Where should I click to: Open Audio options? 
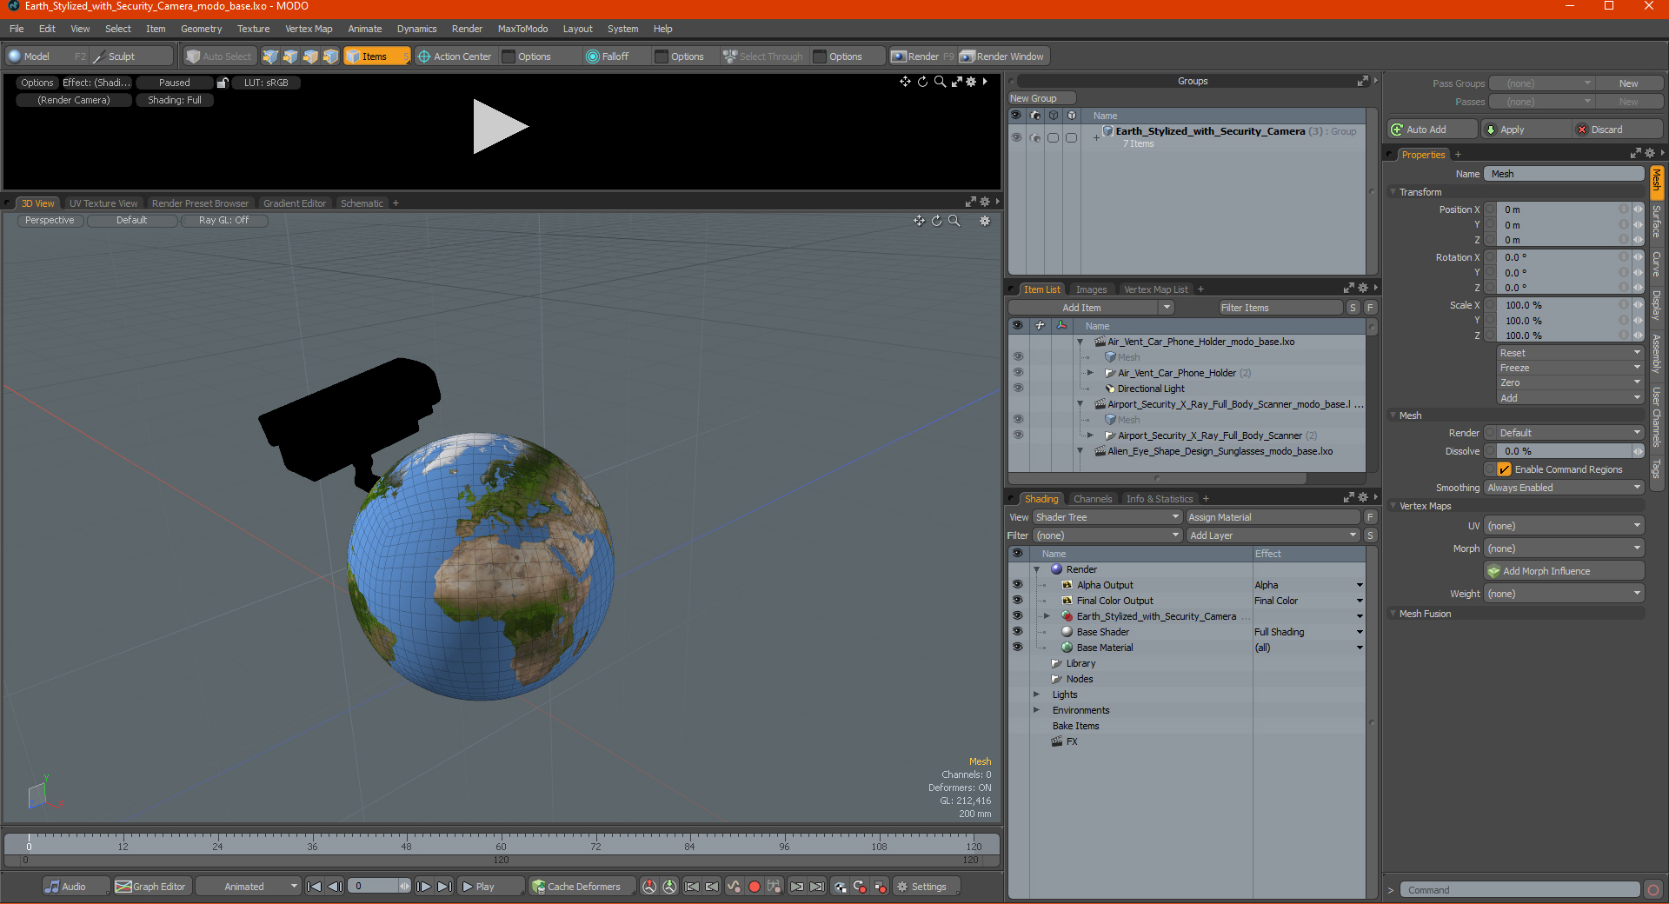[76, 887]
